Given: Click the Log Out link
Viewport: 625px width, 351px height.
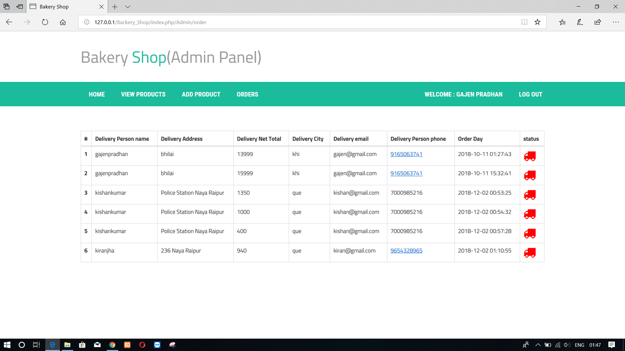Looking at the screenshot, I should pos(530,94).
